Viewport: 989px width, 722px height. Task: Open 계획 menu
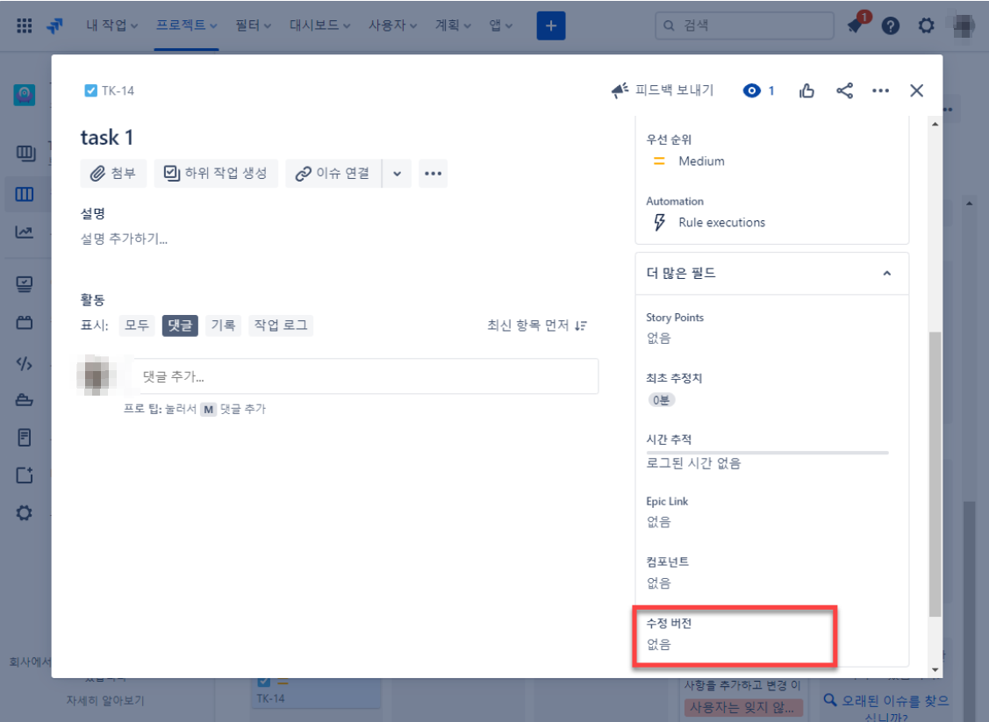point(453,25)
